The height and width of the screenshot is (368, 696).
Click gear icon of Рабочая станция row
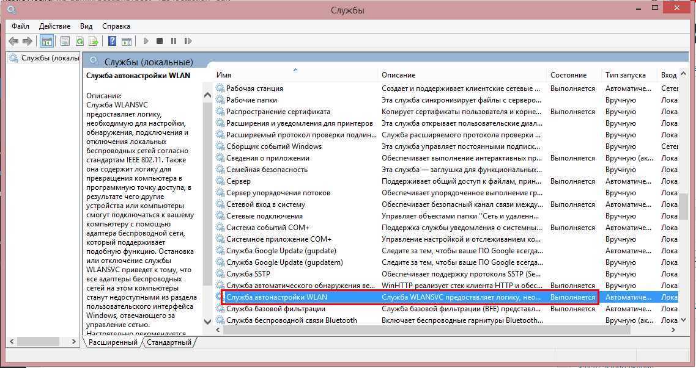[220, 88]
